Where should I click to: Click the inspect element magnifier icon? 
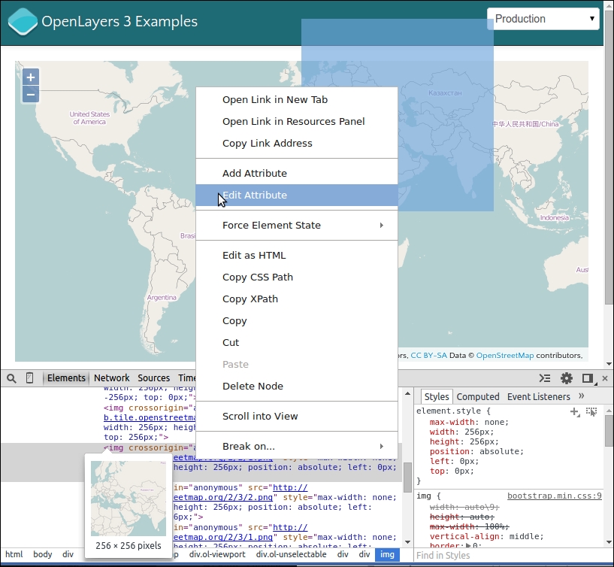(10, 378)
